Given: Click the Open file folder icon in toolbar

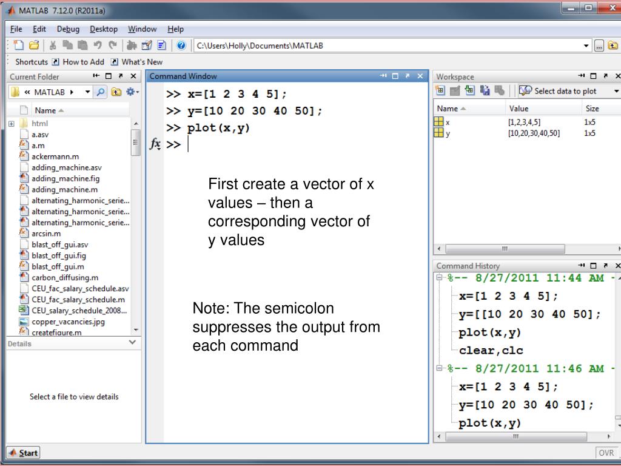Looking at the screenshot, I should tap(34, 46).
